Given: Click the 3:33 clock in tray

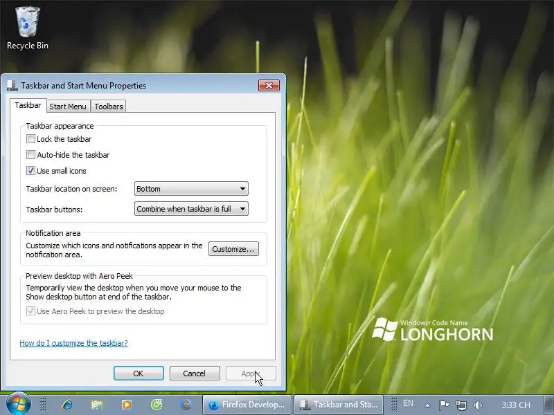Looking at the screenshot, I should [516, 405].
